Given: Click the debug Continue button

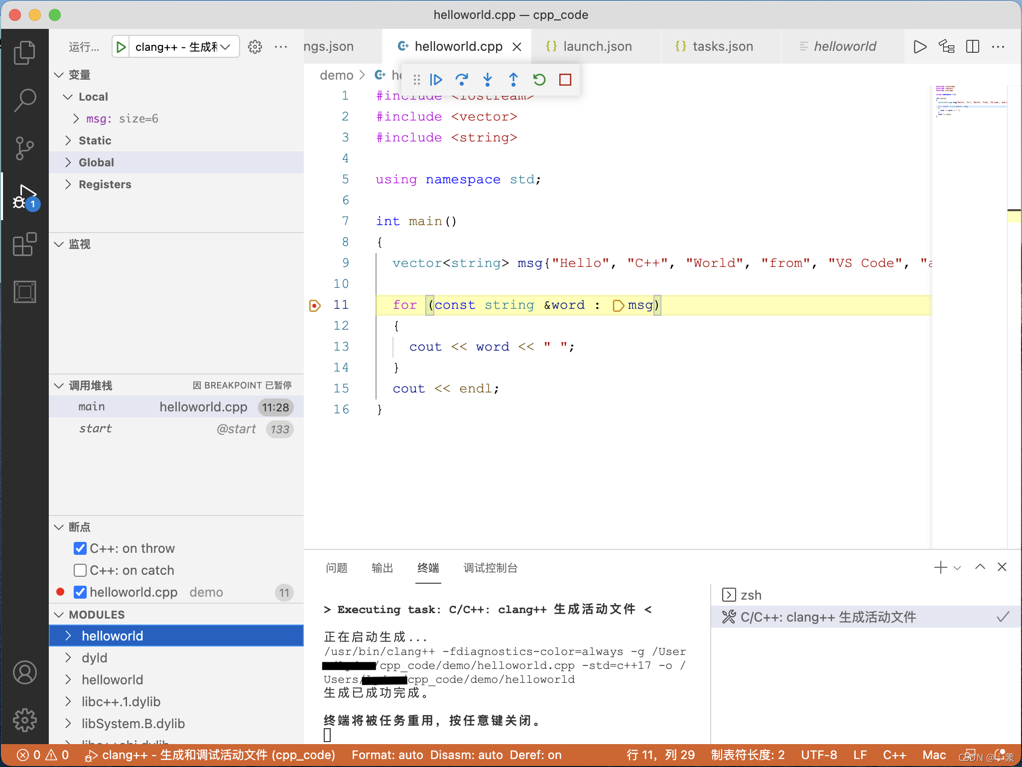Looking at the screenshot, I should pyautogui.click(x=436, y=80).
